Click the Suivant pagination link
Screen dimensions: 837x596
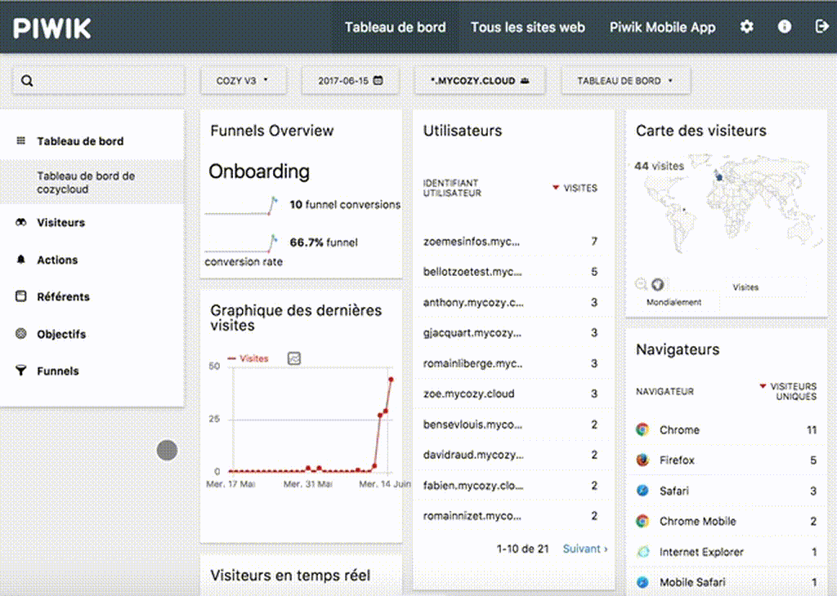[x=585, y=549]
